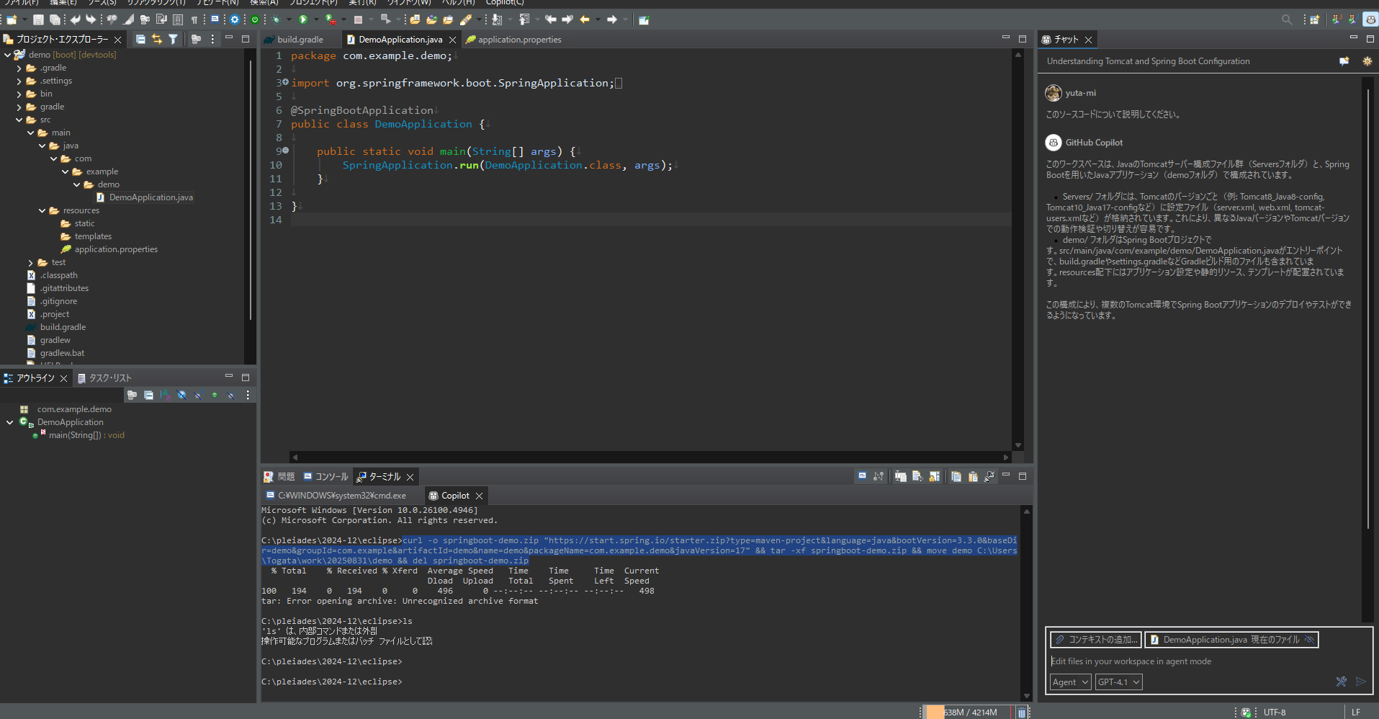Run the app with the green Run icon
Viewport: 1379px width, 719px height.
[x=303, y=19]
